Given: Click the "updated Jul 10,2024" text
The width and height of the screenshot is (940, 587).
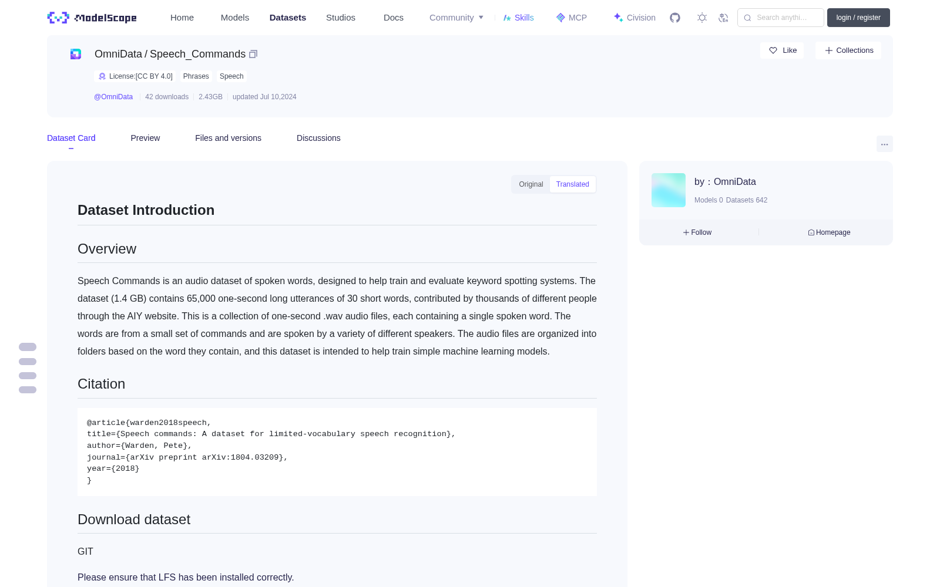Looking at the screenshot, I should pyautogui.click(x=264, y=97).
